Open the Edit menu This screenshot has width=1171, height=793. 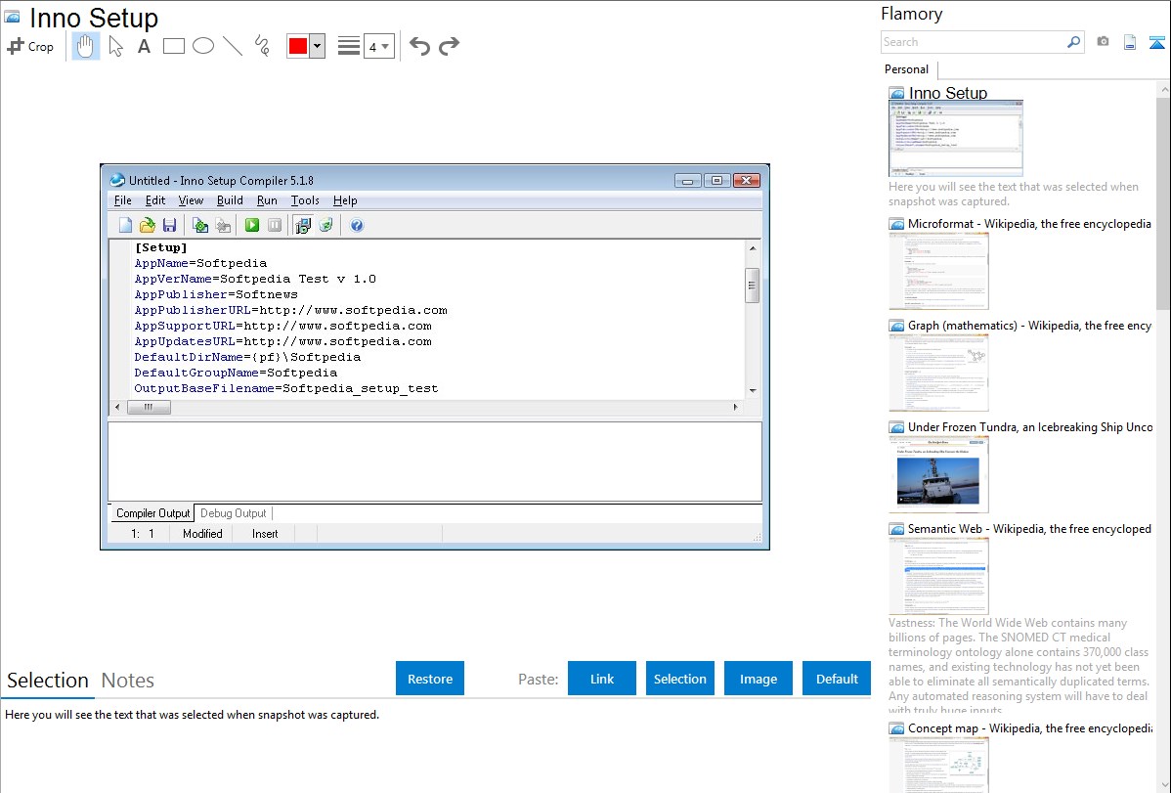155,200
